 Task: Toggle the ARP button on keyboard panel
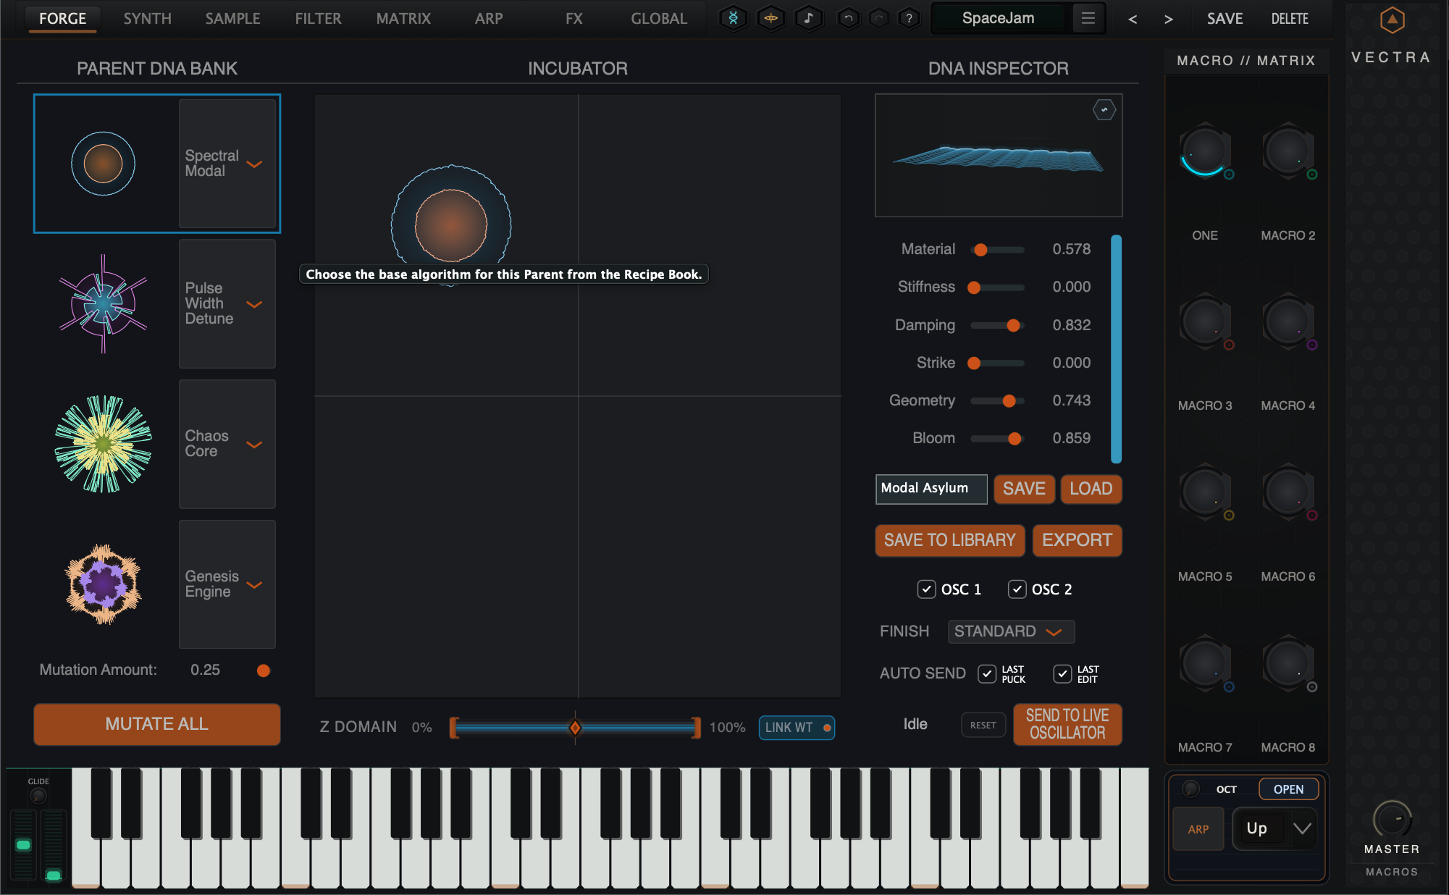click(1198, 829)
